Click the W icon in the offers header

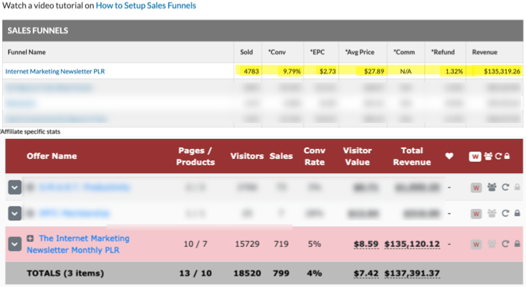(x=475, y=157)
